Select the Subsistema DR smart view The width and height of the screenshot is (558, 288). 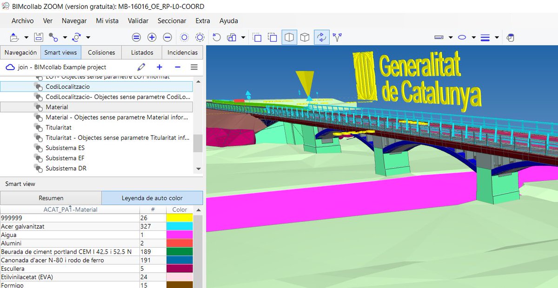click(96, 168)
